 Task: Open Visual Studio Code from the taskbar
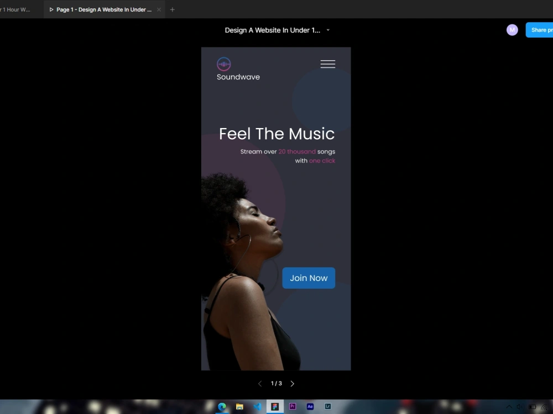pos(258,407)
